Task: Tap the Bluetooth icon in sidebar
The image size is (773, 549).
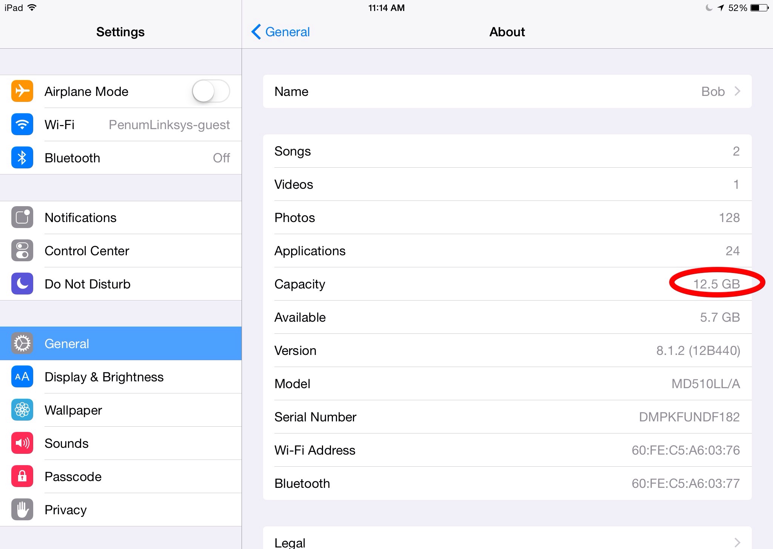Action: (x=22, y=158)
